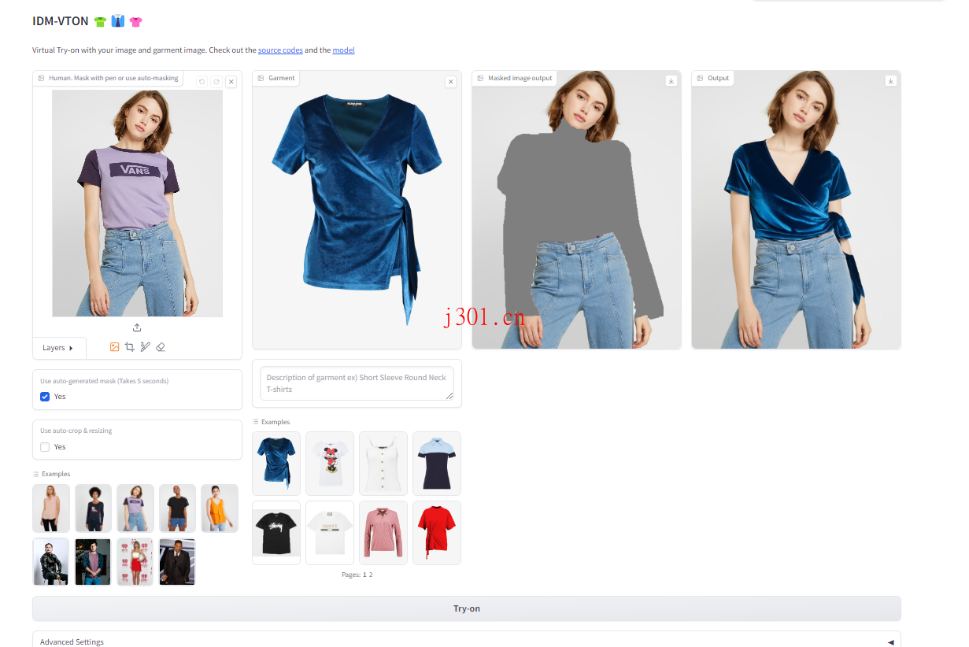Click the redo icon in the Human editor
The height and width of the screenshot is (647, 969).
click(x=216, y=82)
